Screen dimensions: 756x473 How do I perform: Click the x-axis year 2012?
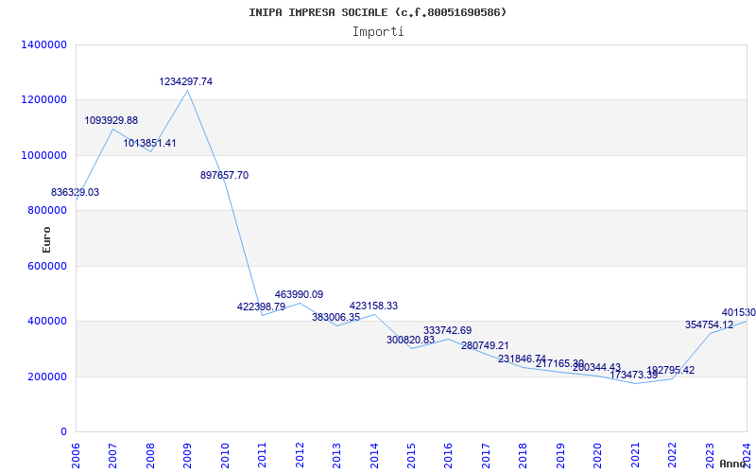click(x=300, y=455)
